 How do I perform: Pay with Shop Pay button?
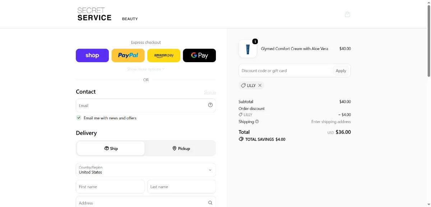pyautogui.click(x=92, y=55)
